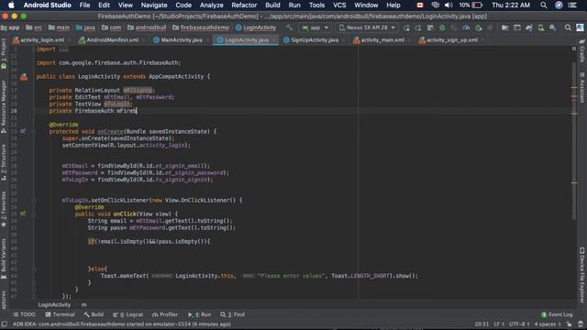Screen dimensions: 587x330
Task: Open the Build menu
Action: [x=272, y=5]
